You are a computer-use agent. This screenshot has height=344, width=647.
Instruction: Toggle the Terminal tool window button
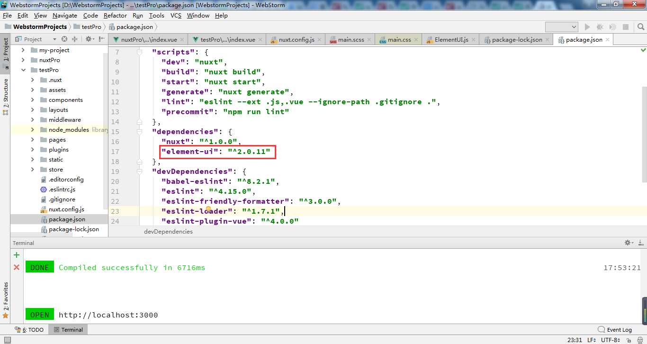click(x=68, y=330)
